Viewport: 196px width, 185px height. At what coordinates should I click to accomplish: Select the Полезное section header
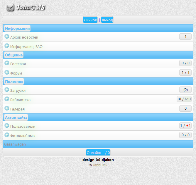pyautogui.click(x=14, y=82)
